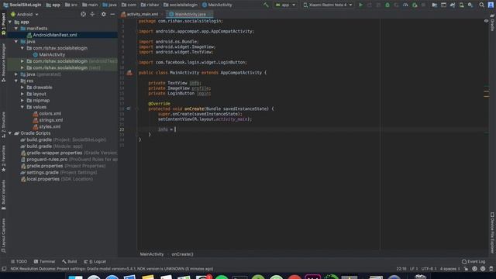This screenshot has width=496, height=279.
Task: Open the Device File Explorer side tab
Action: coord(492,232)
